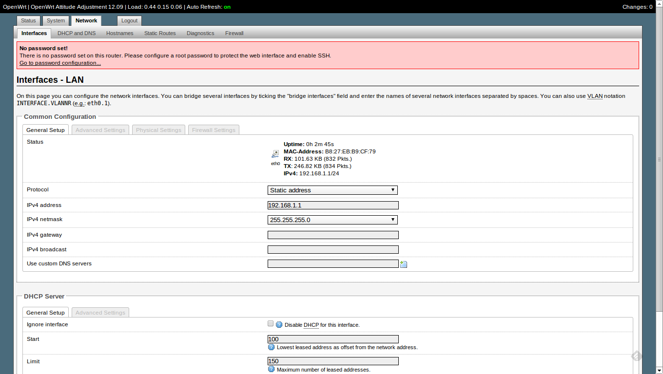The height and width of the screenshot is (374, 663).
Task: Click the Logout tab
Action: 129,20
